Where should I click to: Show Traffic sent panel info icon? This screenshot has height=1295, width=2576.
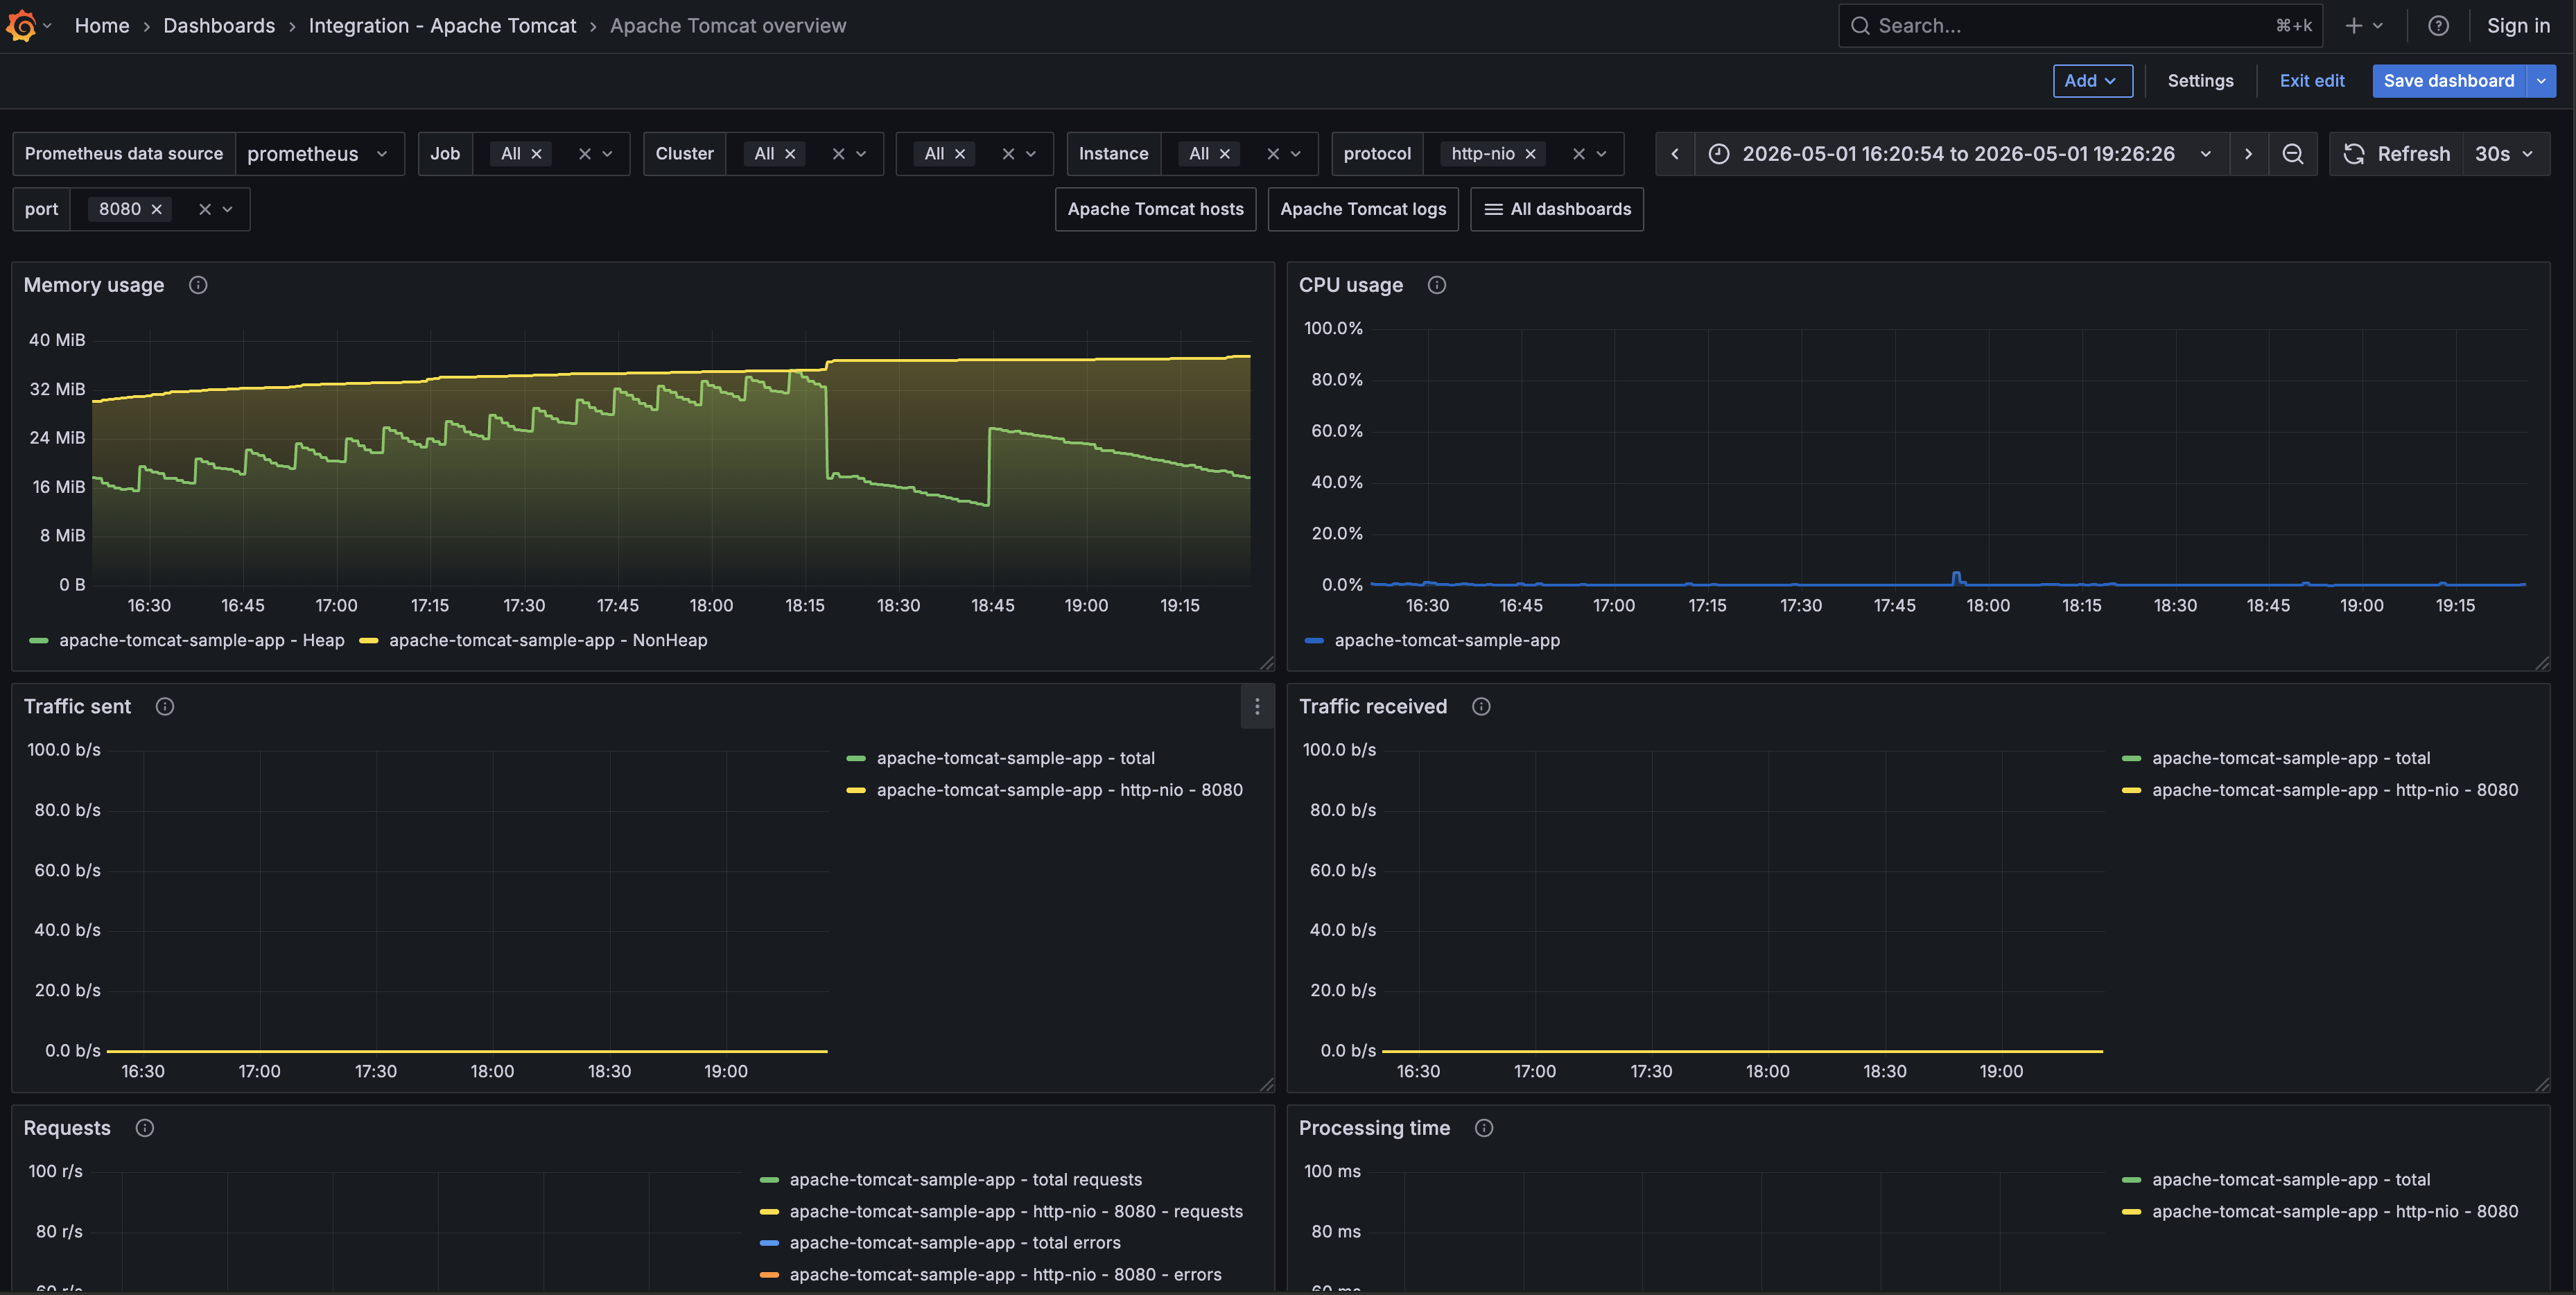(x=165, y=706)
